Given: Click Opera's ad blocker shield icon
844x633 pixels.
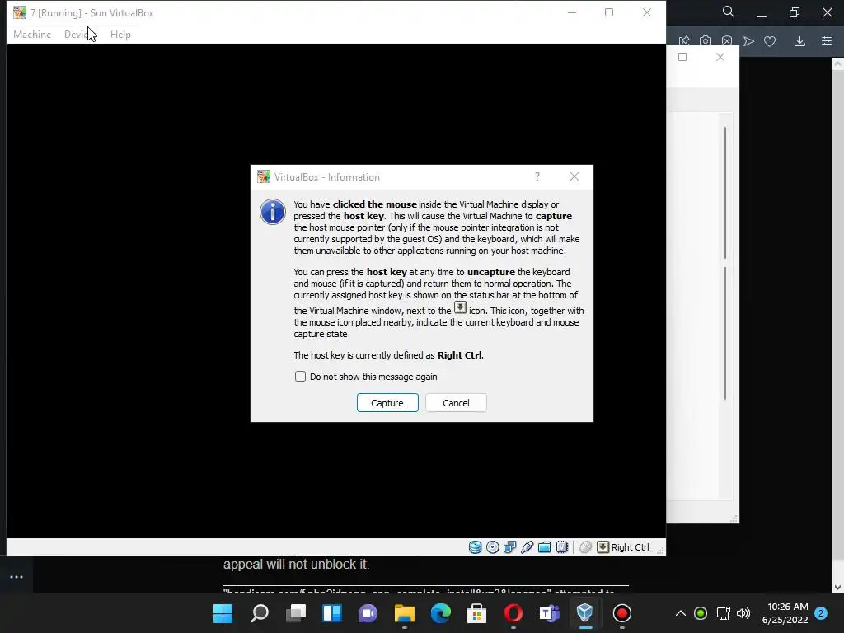Looking at the screenshot, I should pos(727,41).
